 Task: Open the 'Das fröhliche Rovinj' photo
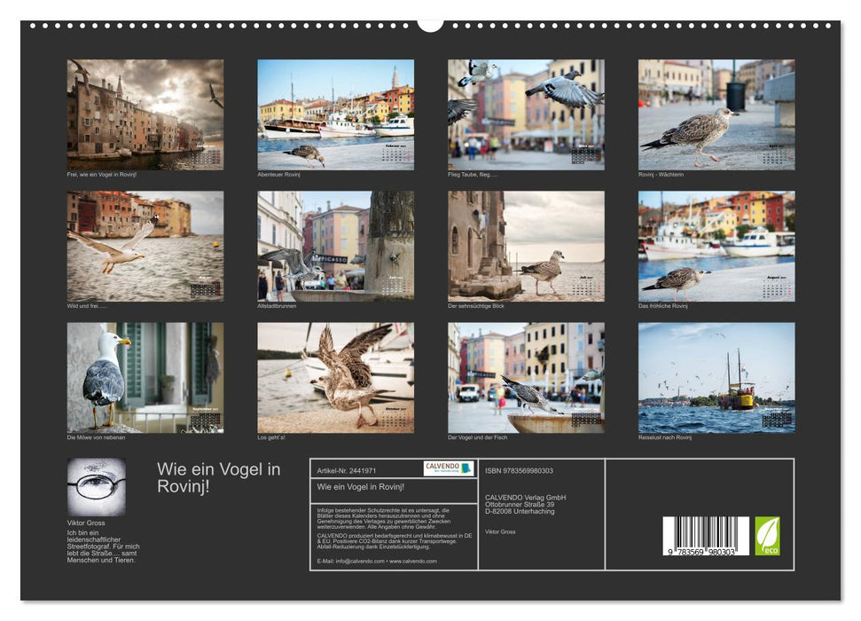[716, 246]
